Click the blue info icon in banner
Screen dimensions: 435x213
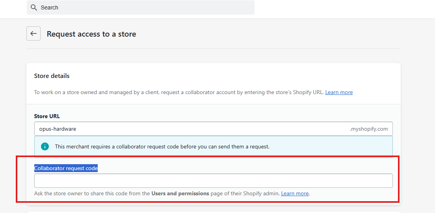45,146
